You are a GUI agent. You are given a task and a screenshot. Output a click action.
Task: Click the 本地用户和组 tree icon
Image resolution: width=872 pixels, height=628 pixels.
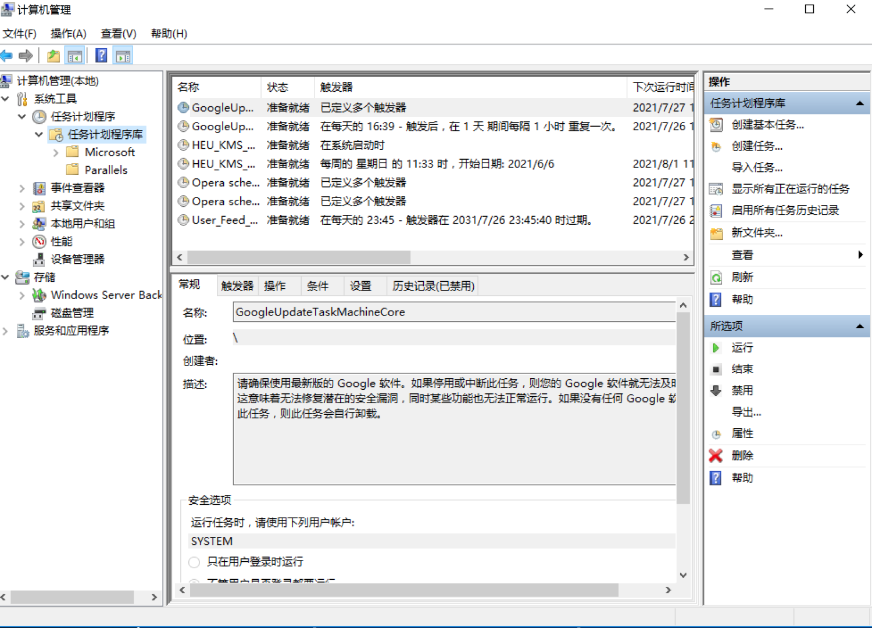(x=39, y=224)
